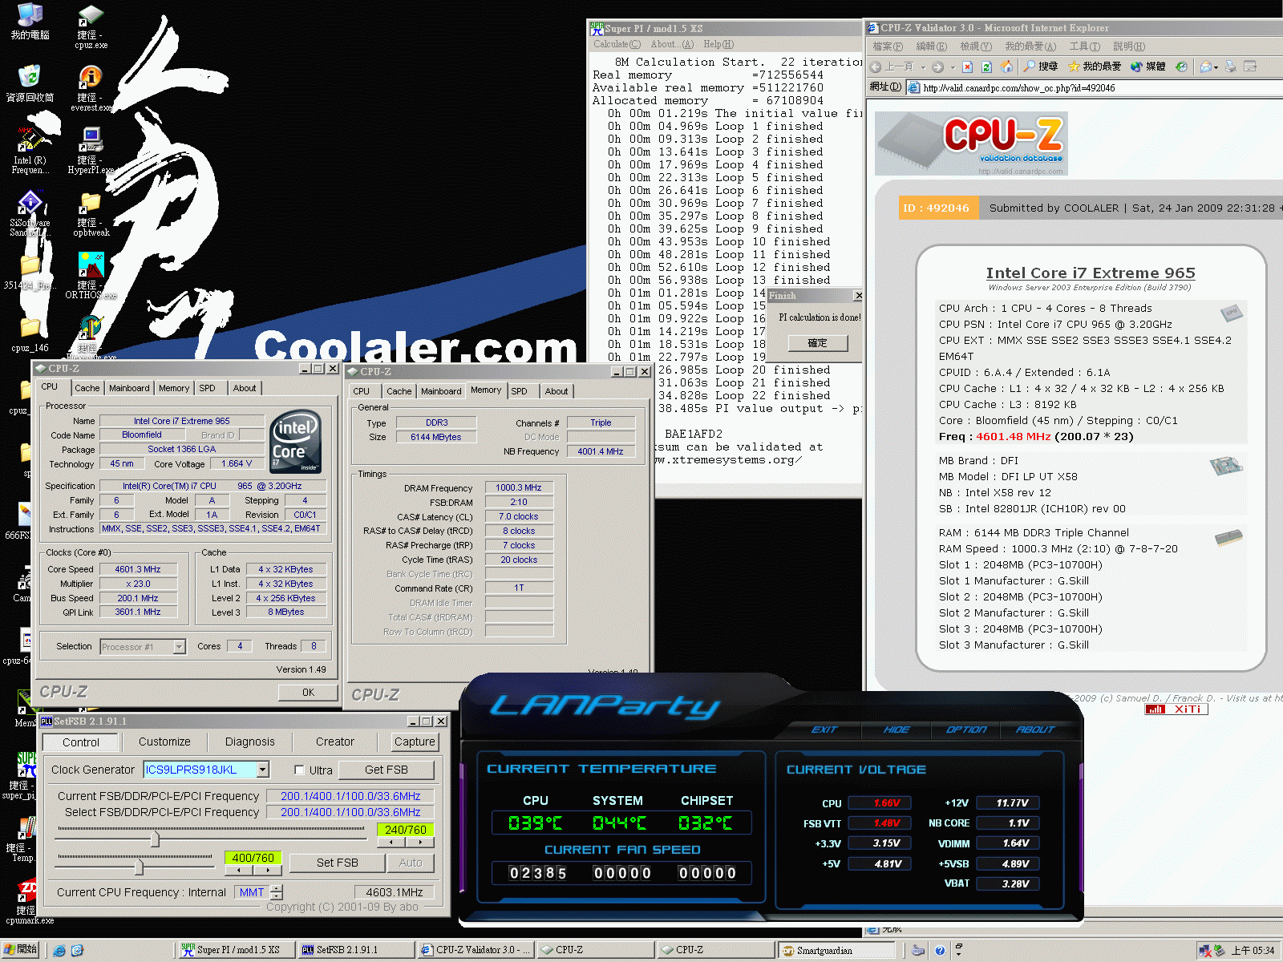The width and height of the screenshot is (1283, 962).
Task: Launch the cpuz.exe desktop shortcut
Action: click(x=91, y=27)
